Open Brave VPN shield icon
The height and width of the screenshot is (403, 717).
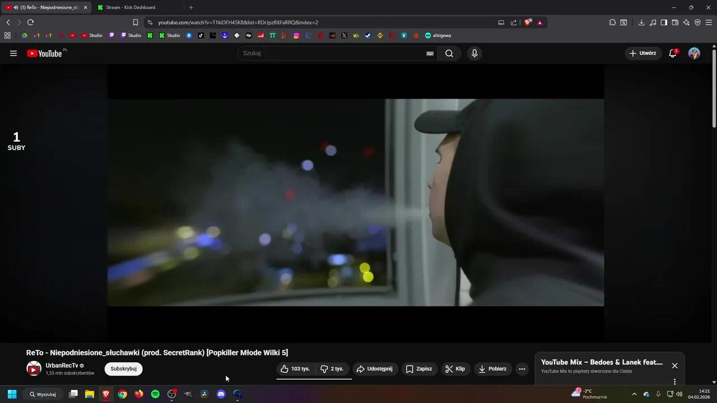pyautogui.click(x=697, y=22)
